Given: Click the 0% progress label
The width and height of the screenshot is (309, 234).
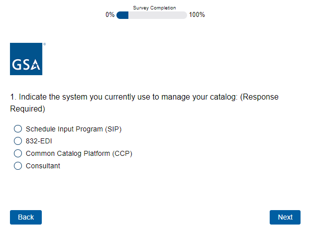Looking at the screenshot, I should point(110,15).
